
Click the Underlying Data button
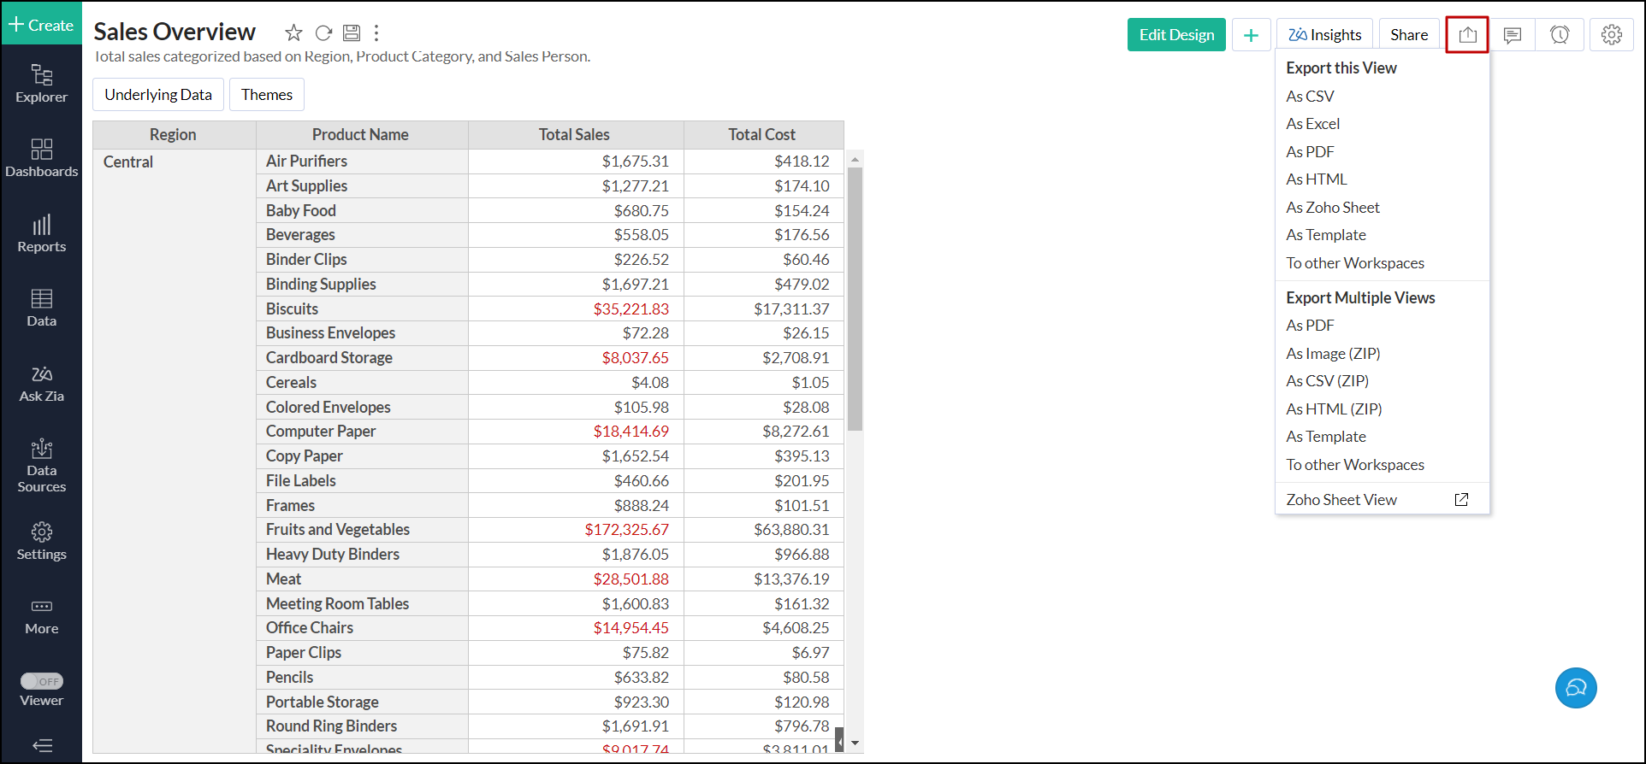pyautogui.click(x=158, y=95)
